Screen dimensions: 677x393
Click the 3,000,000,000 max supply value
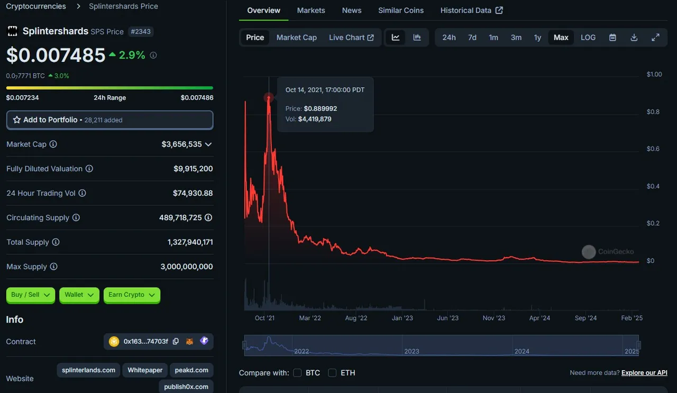(187, 267)
